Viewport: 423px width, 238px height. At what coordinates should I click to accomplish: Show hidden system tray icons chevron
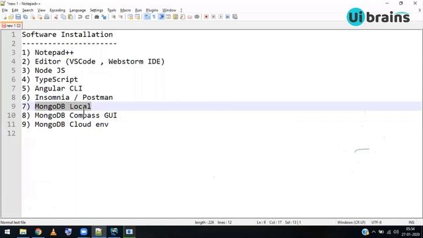coord(373,232)
